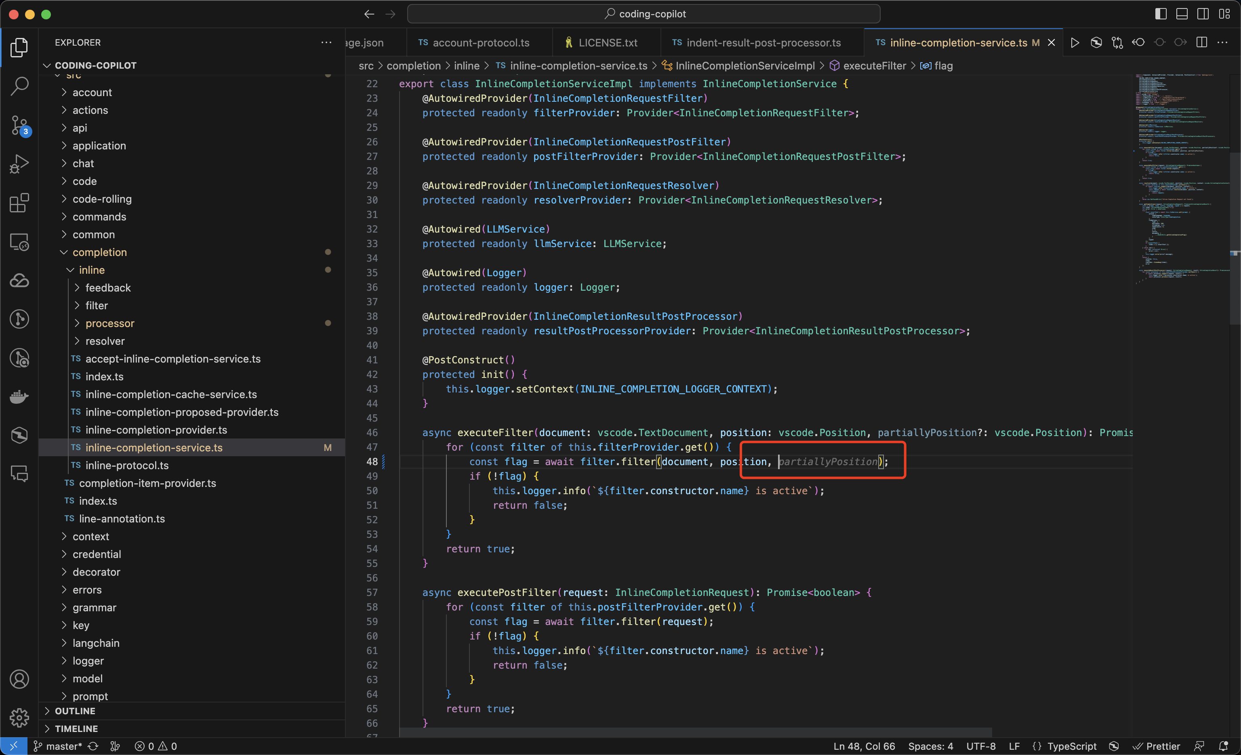Click the Run play icon in editor toolbar
This screenshot has width=1241, height=755.
1074,43
